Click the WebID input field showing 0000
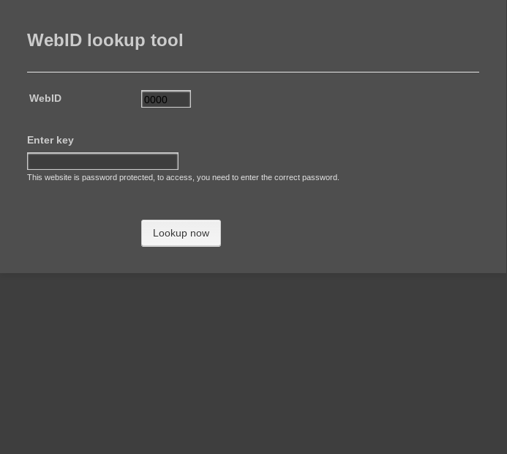 coord(166,99)
